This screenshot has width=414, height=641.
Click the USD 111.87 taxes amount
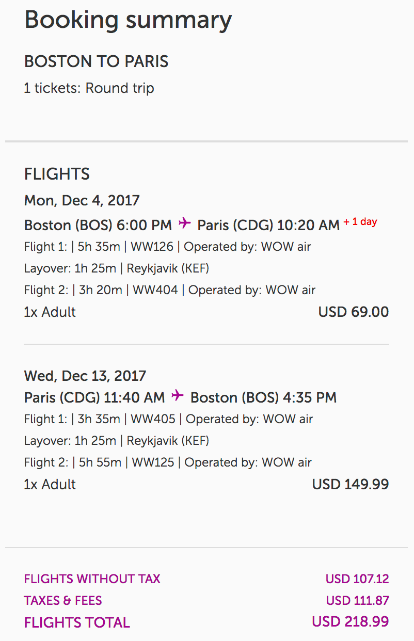pyautogui.click(x=357, y=601)
